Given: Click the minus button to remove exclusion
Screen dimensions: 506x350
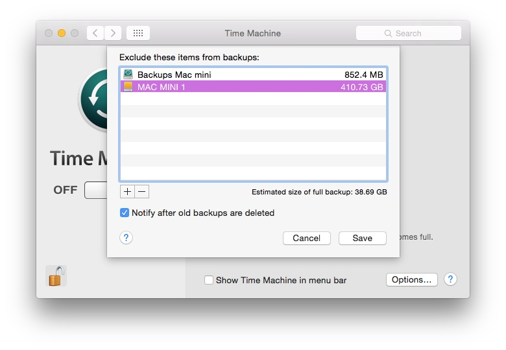Looking at the screenshot, I should 141,191.
